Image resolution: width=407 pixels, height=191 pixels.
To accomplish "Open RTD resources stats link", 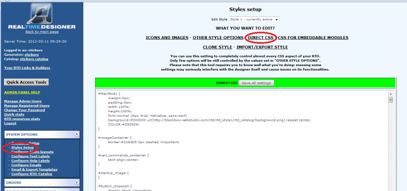I will click(x=22, y=119).
